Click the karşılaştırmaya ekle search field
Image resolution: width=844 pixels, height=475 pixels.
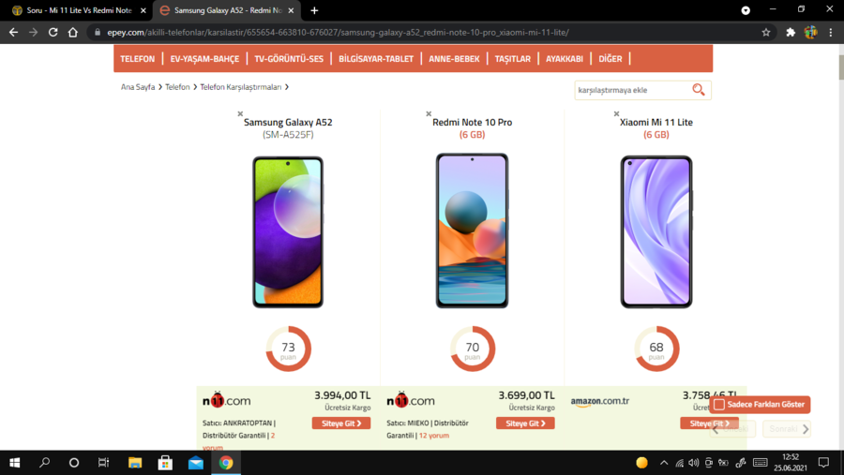[633, 90]
